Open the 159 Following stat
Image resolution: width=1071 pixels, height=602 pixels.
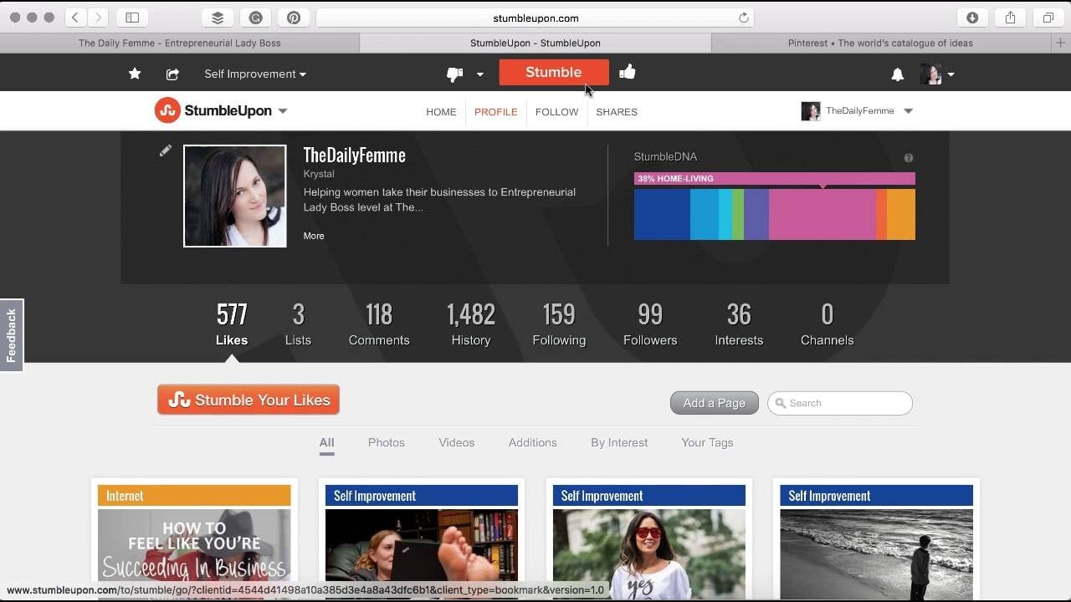click(x=559, y=324)
